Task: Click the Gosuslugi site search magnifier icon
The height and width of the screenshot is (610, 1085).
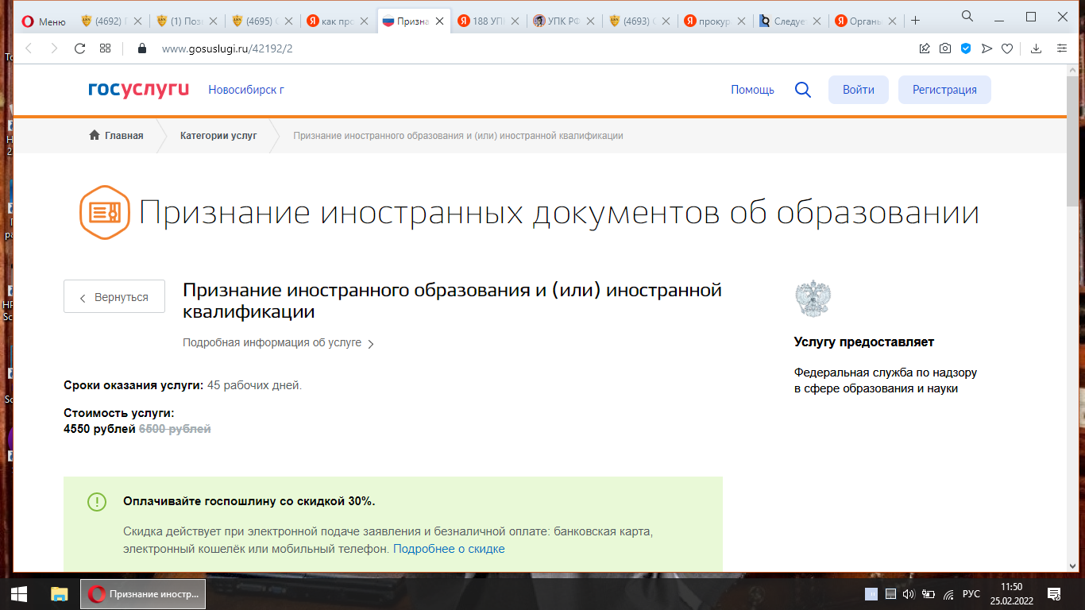Action: point(803,90)
